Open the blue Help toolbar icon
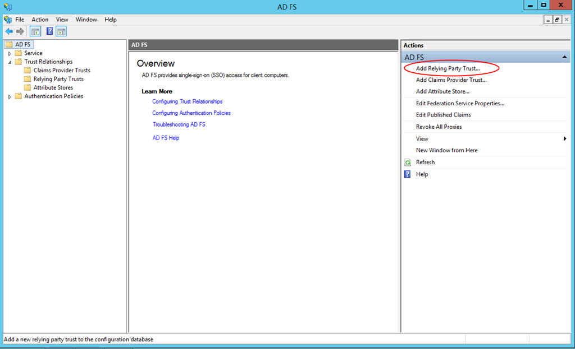 tap(49, 31)
